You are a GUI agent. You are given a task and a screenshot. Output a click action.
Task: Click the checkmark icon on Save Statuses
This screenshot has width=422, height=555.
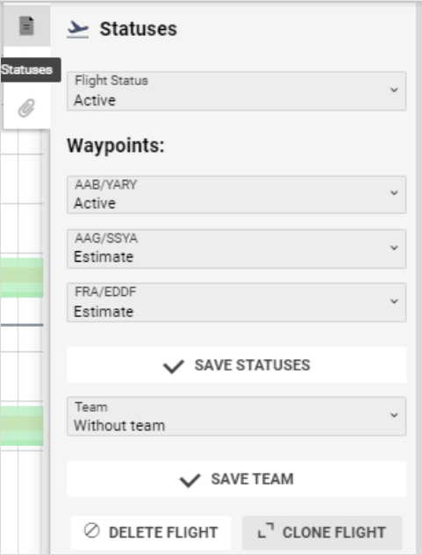click(x=174, y=366)
